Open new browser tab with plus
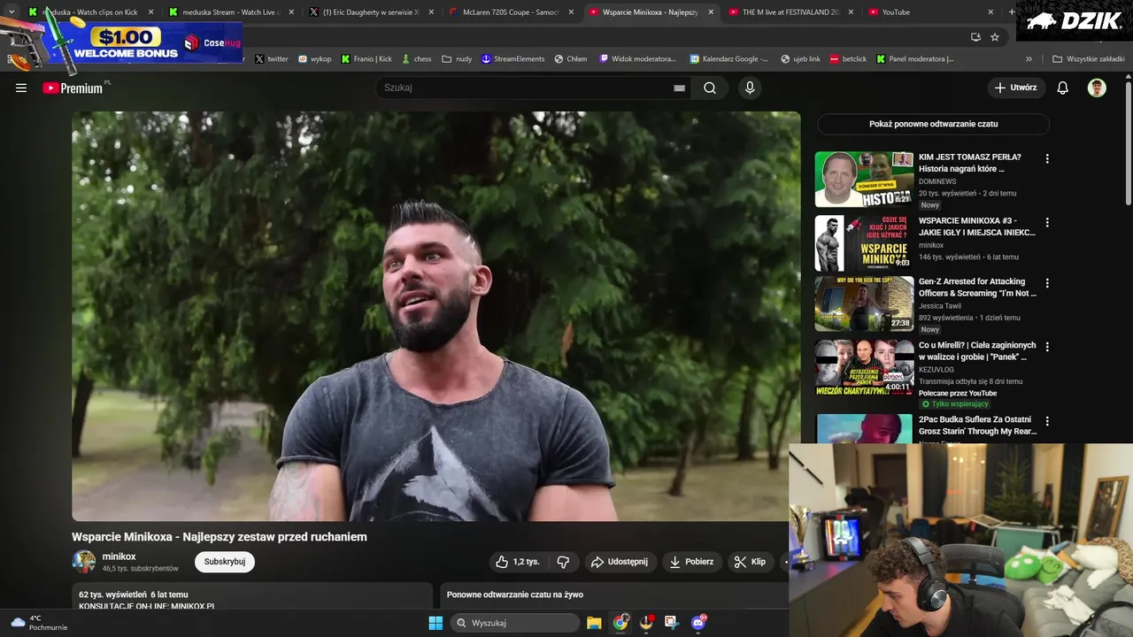The image size is (1133, 637). [x=1012, y=12]
